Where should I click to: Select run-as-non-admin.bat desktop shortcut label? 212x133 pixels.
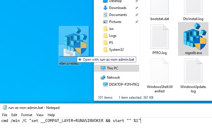point(69,63)
